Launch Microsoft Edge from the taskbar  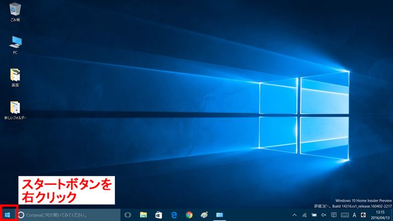pyautogui.click(x=174, y=215)
